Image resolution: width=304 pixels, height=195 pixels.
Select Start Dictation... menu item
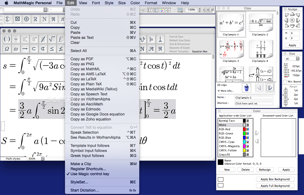pyautogui.click(x=102, y=190)
